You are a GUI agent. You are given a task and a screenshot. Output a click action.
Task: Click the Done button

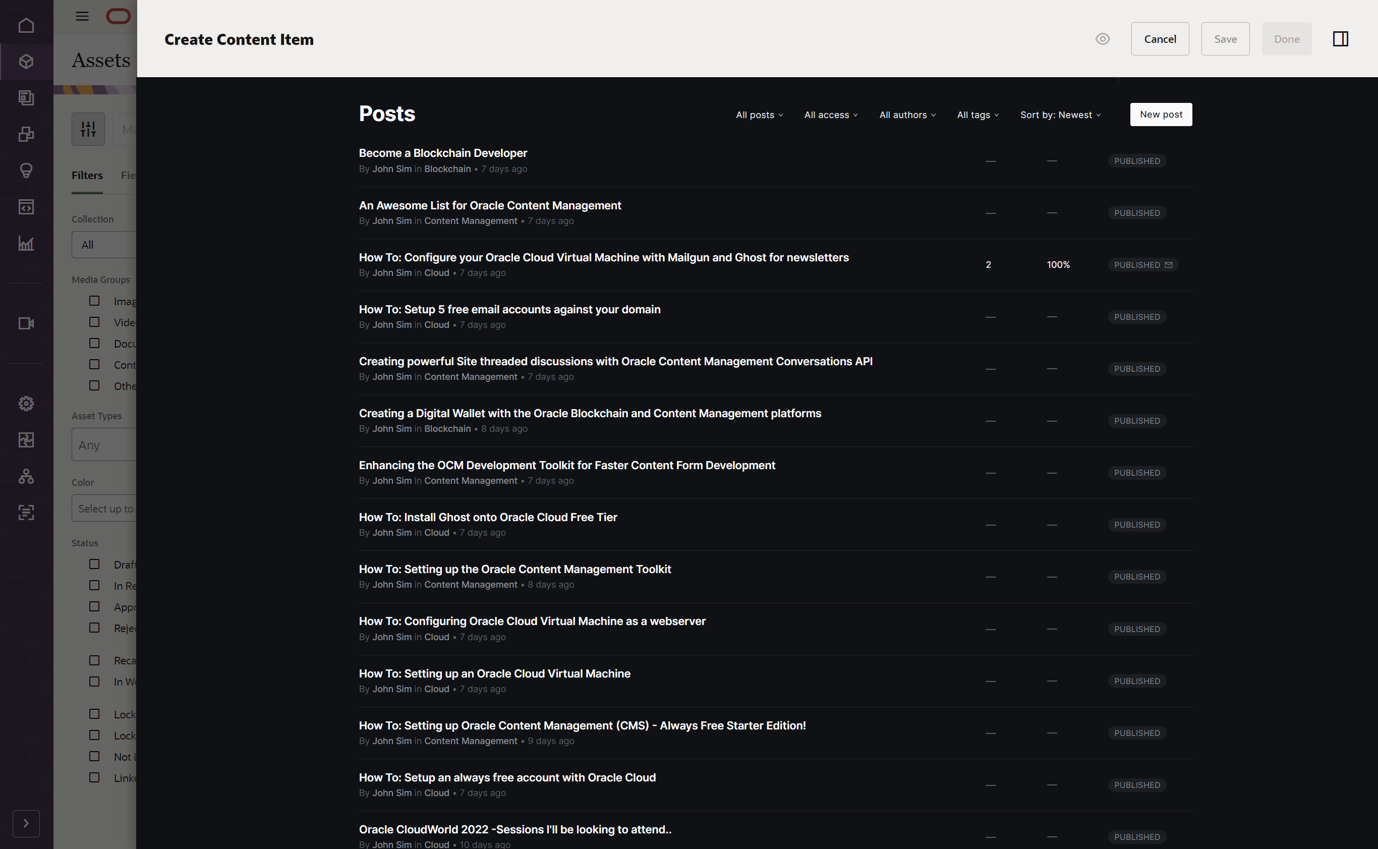(1287, 39)
